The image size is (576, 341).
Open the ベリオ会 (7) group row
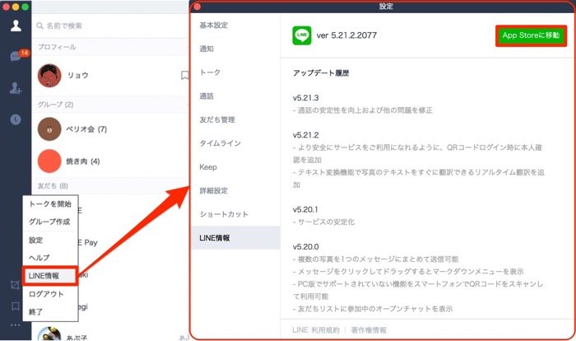pyautogui.click(x=110, y=129)
